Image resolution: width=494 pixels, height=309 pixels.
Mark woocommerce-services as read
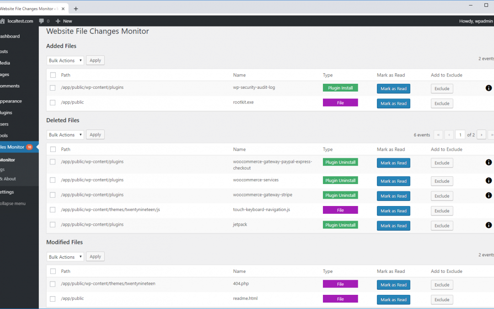(393, 181)
